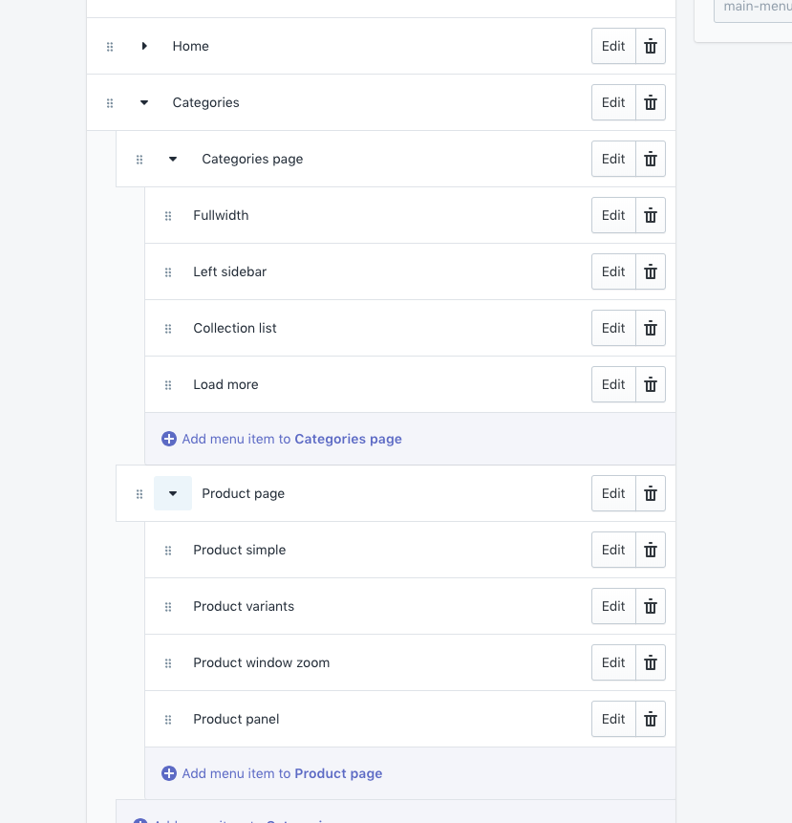This screenshot has height=823, width=792.
Task: Delete the Product simple item
Action: (651, 550)
